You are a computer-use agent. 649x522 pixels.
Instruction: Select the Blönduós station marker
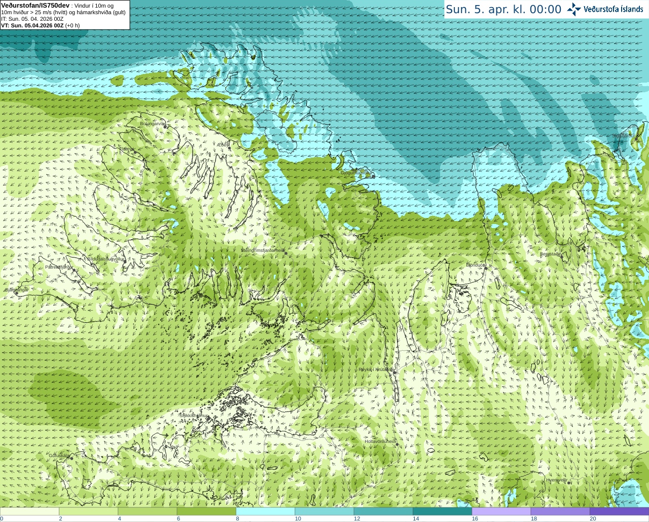coord(485,268)
